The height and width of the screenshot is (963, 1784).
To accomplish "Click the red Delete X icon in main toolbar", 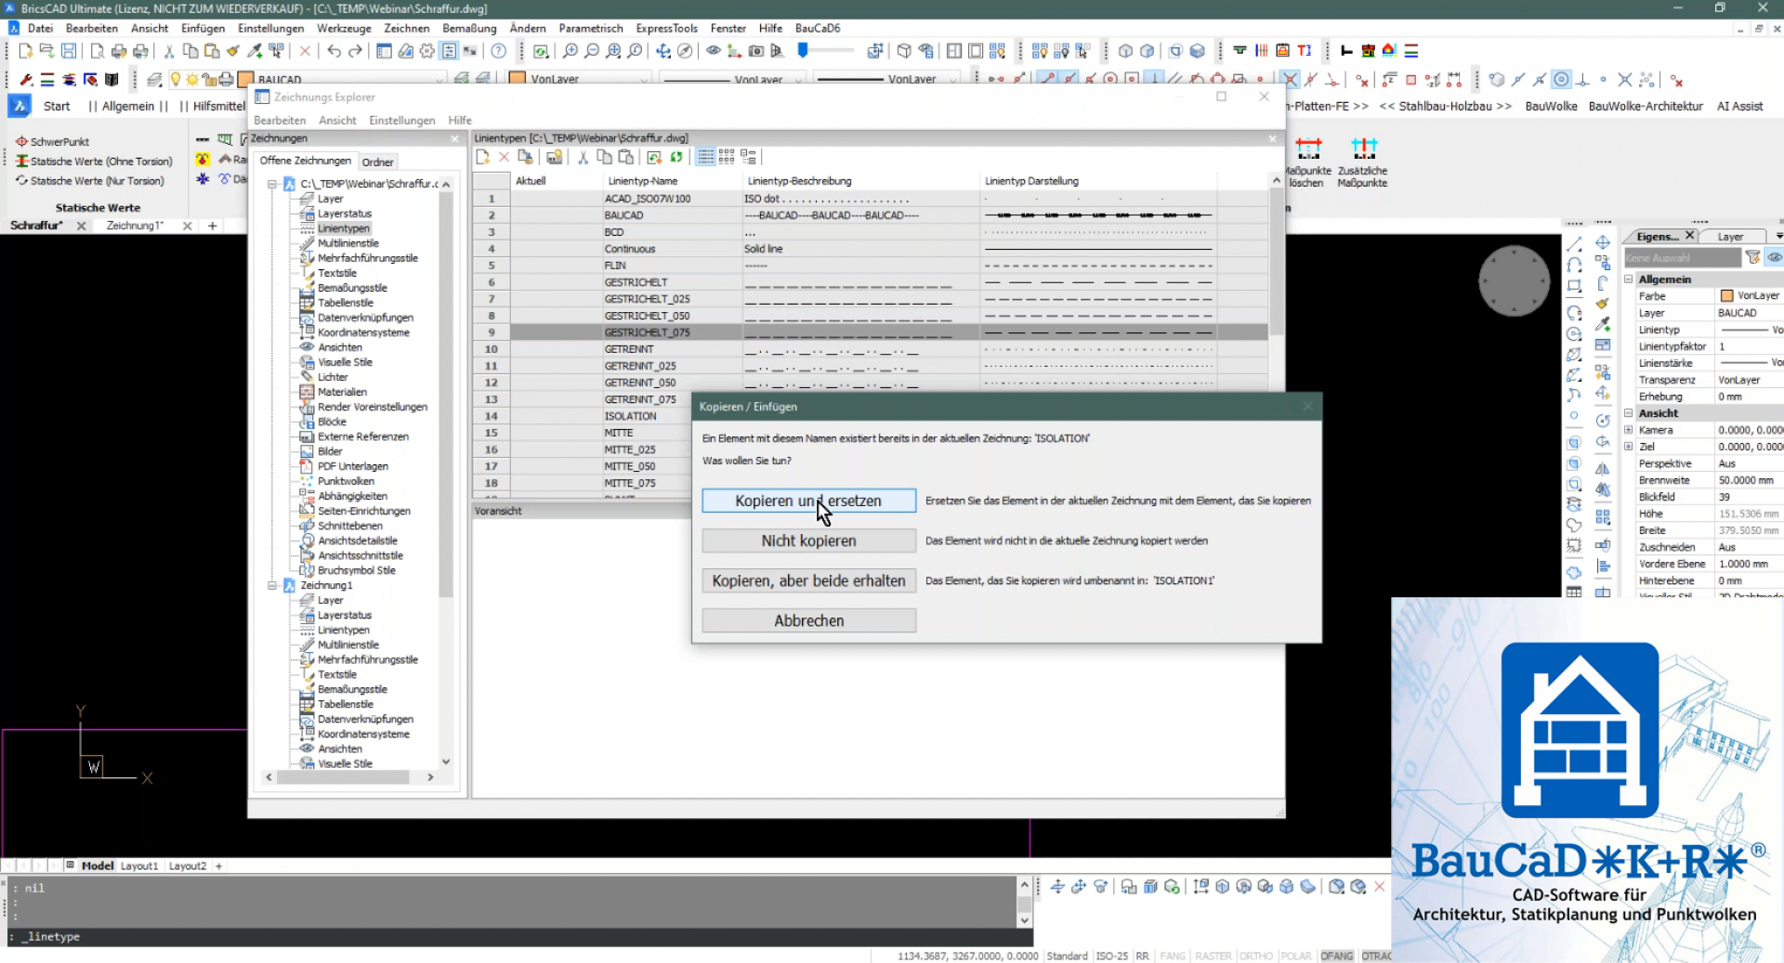I will (305, 51).
